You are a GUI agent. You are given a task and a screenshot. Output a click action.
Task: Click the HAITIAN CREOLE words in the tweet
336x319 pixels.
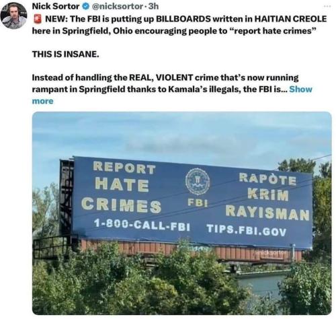coord(291,19)
